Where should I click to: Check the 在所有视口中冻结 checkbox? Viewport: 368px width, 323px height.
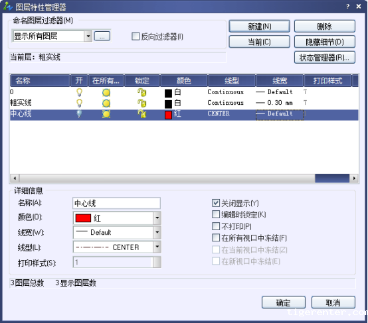point(216,237)
